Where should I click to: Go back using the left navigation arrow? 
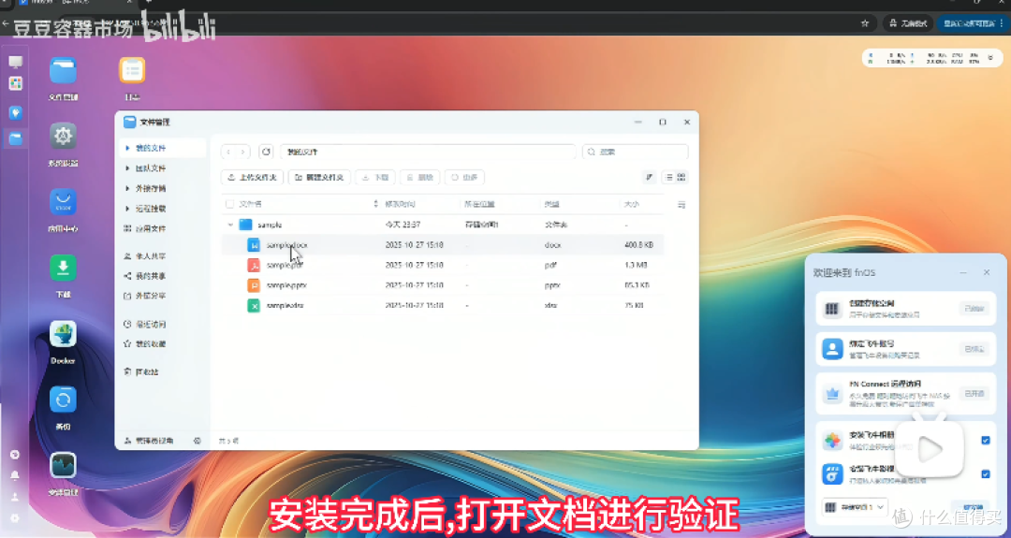point(228,152)
